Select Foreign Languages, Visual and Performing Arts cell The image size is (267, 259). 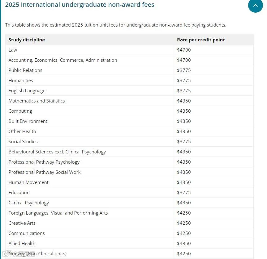click(58, 213)
